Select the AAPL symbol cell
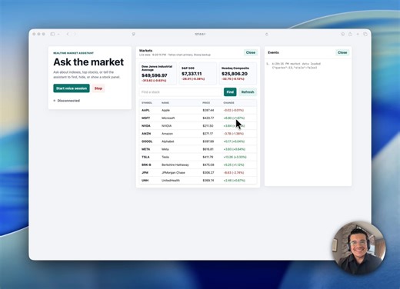This screenshot has width=400, height=289. tap(145, 110)
